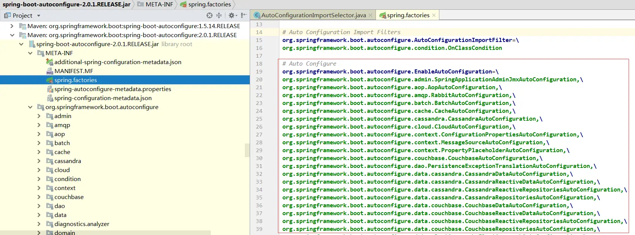
Task: Click line 28 MessageSourceAutoConfiguration entry
Action: click(416, 142)
